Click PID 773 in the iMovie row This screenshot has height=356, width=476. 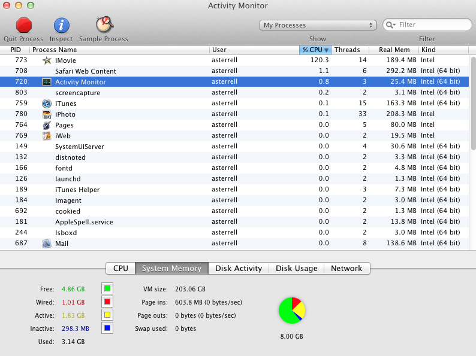click(21, 60)
